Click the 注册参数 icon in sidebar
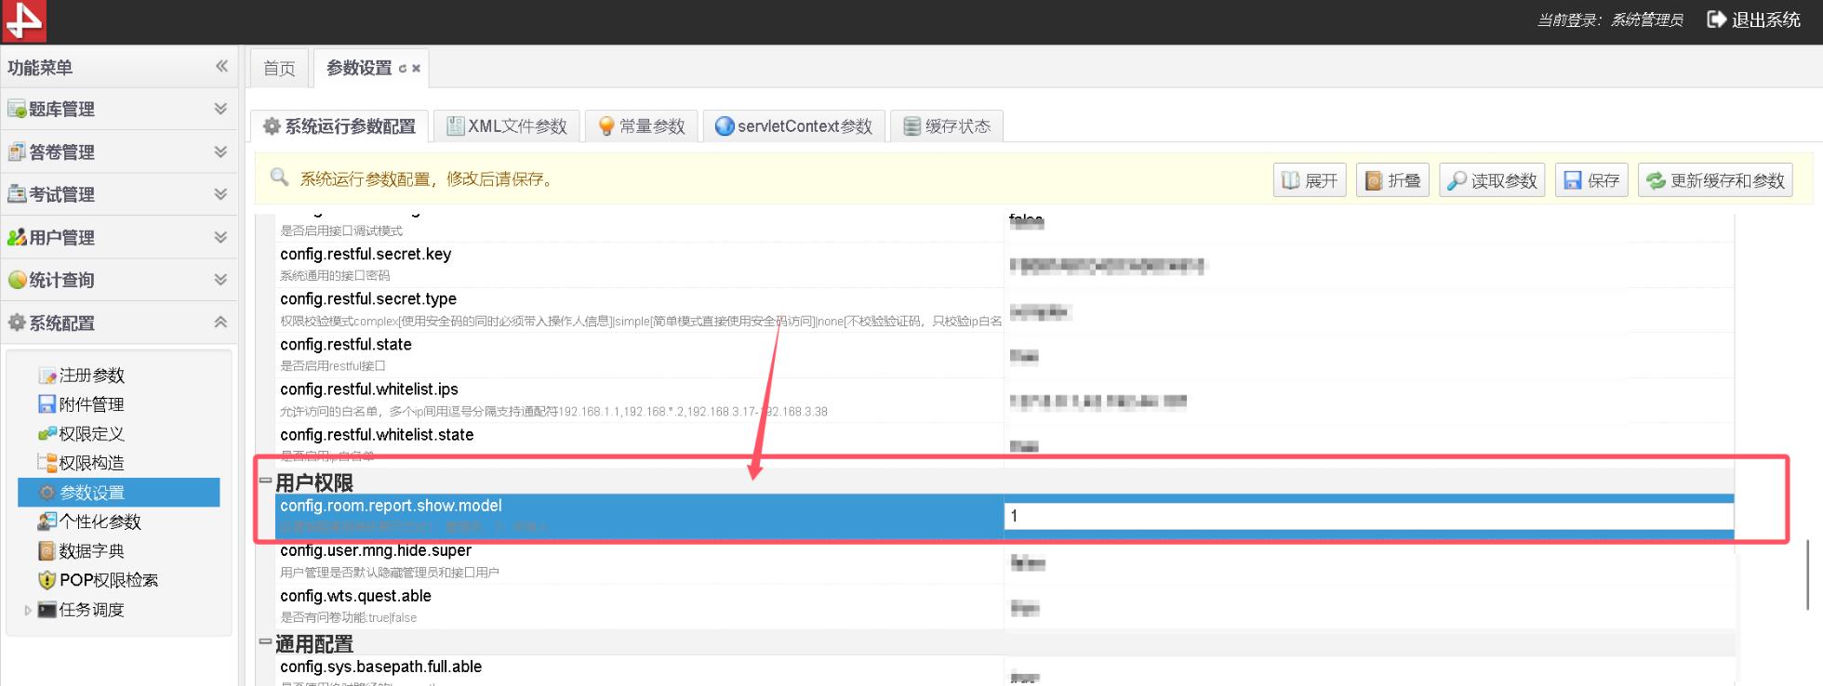The image size is (1823, 686). pyautogui.click(x=47, y=376)
